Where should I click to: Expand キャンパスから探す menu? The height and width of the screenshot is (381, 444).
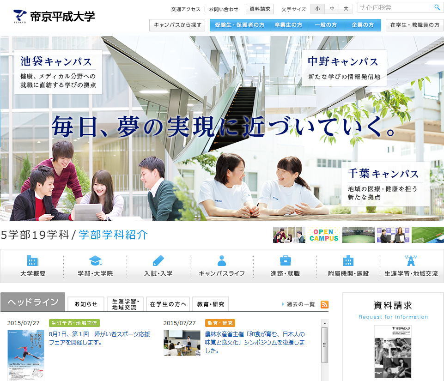[x=177, y=25]
